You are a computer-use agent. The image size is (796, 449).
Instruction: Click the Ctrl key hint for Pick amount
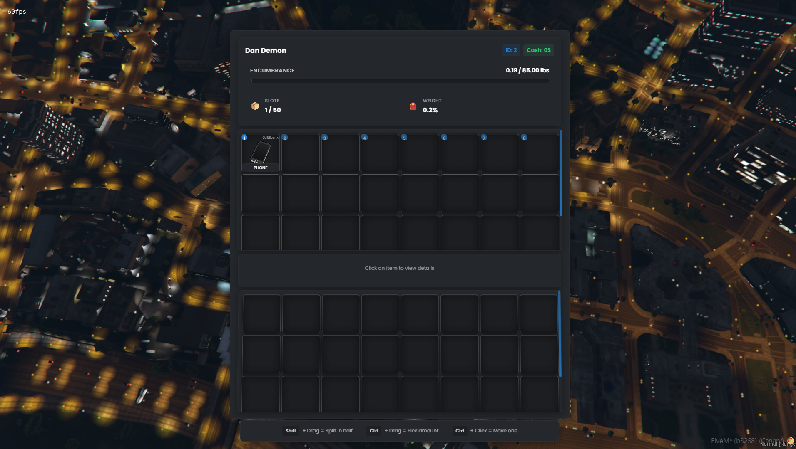(374, 431)
